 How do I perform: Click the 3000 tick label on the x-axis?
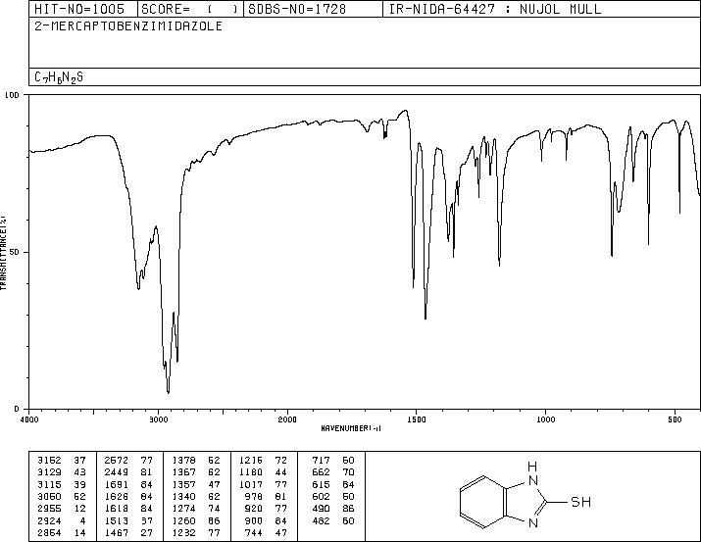point(158,419)
